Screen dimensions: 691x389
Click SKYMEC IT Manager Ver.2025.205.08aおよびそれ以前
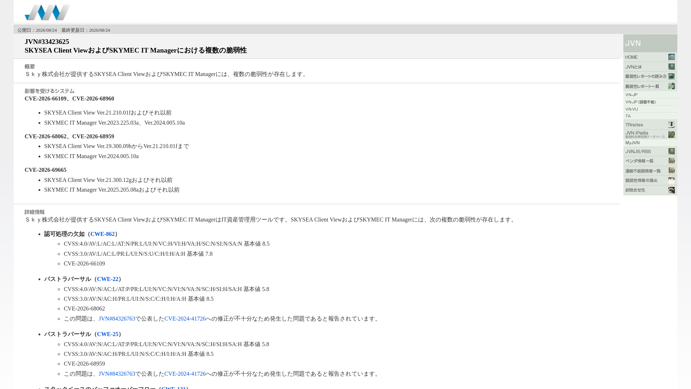pyautogui.click(x=112, y=190)
